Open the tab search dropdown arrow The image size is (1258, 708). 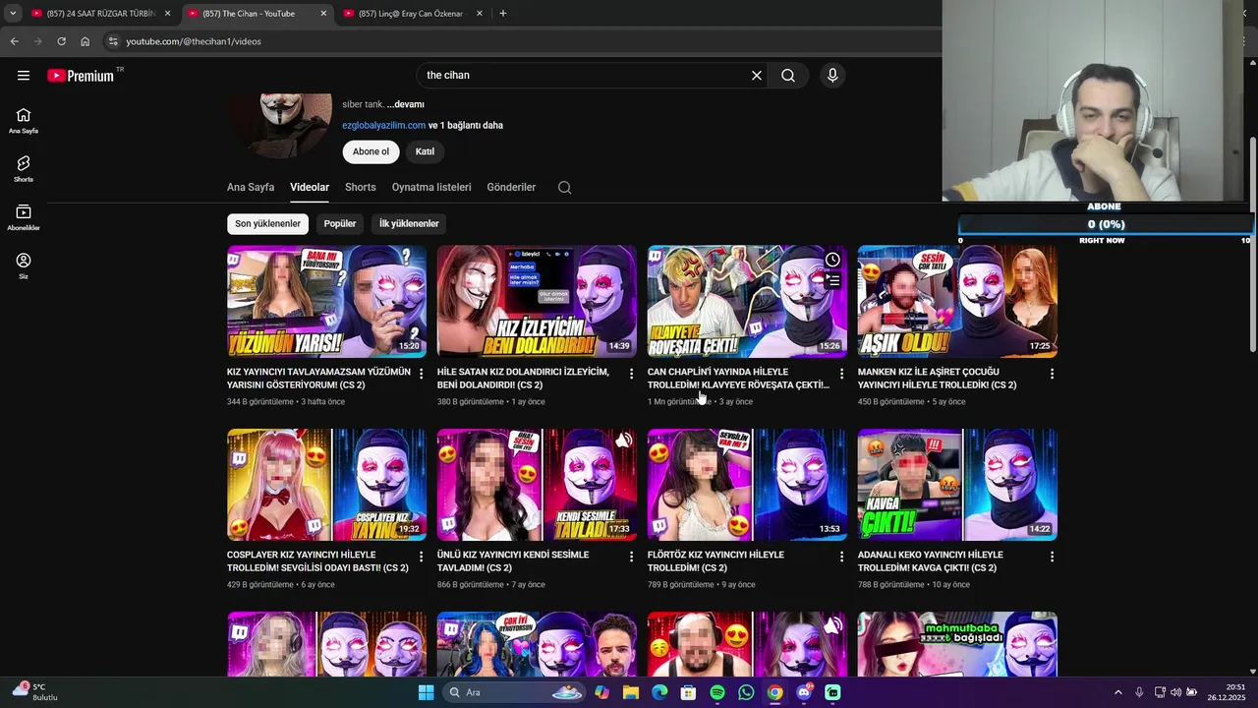[x=13, y=14]
